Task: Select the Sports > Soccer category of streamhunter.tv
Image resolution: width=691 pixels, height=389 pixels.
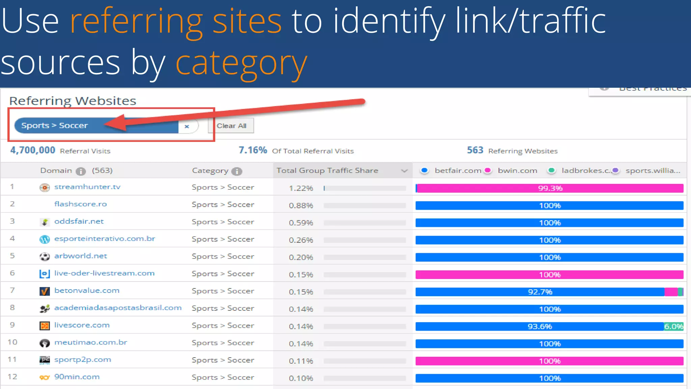Action: pos(223,187)
